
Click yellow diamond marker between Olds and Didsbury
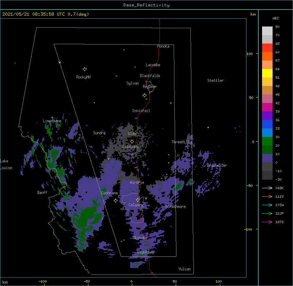132,142
